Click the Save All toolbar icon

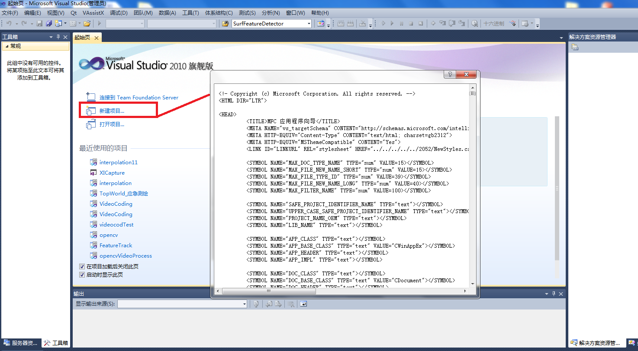(x=49, y=23)
